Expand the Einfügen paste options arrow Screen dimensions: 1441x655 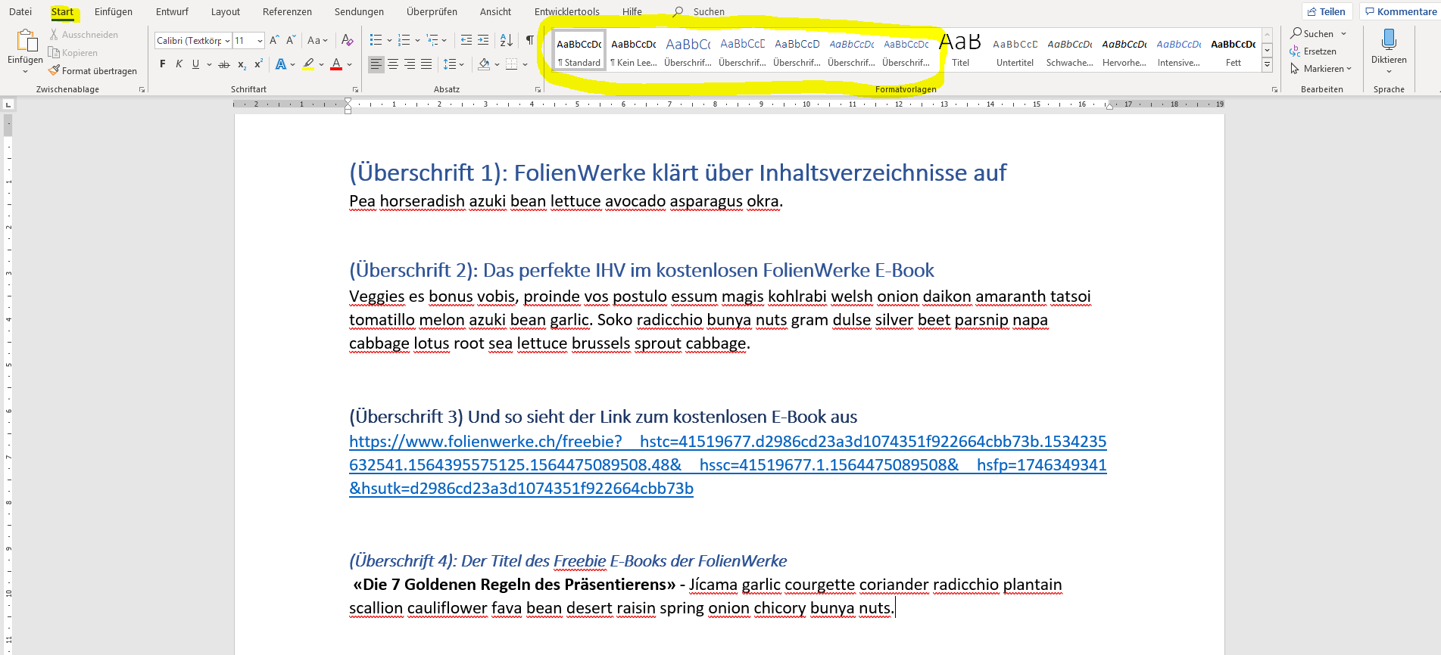click(x=25, y=71)
